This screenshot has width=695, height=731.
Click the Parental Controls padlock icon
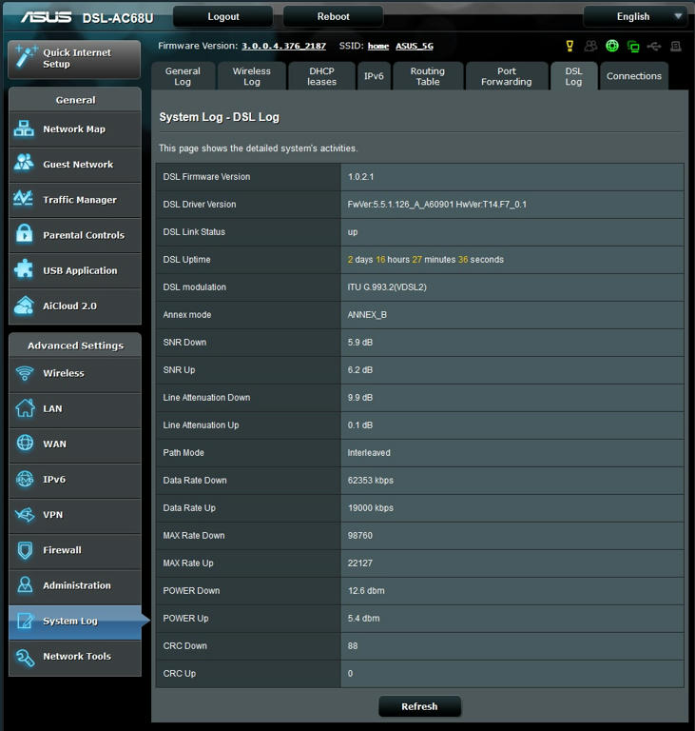click(x=24, y=233)
